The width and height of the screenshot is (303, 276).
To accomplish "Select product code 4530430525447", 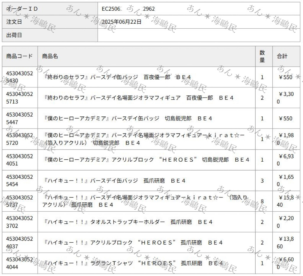I will (20, 118).
